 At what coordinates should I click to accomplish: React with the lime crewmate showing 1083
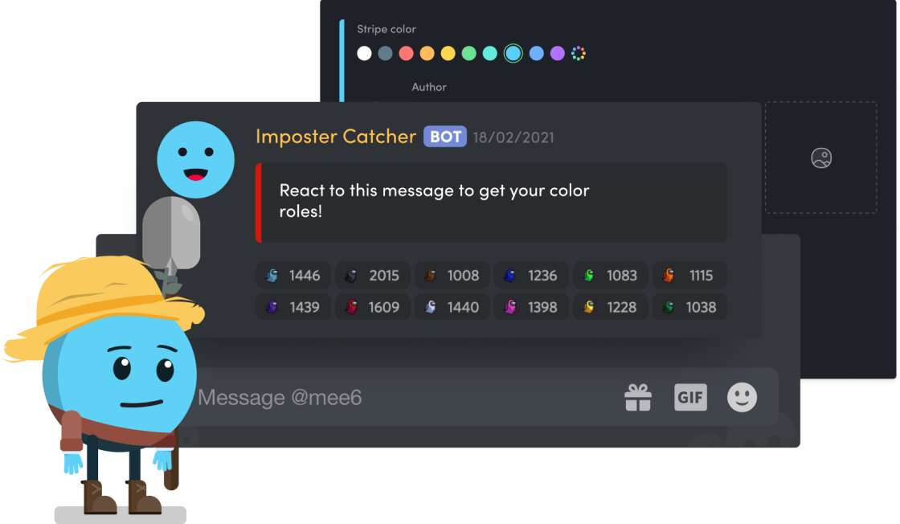(x=610, y=276)
